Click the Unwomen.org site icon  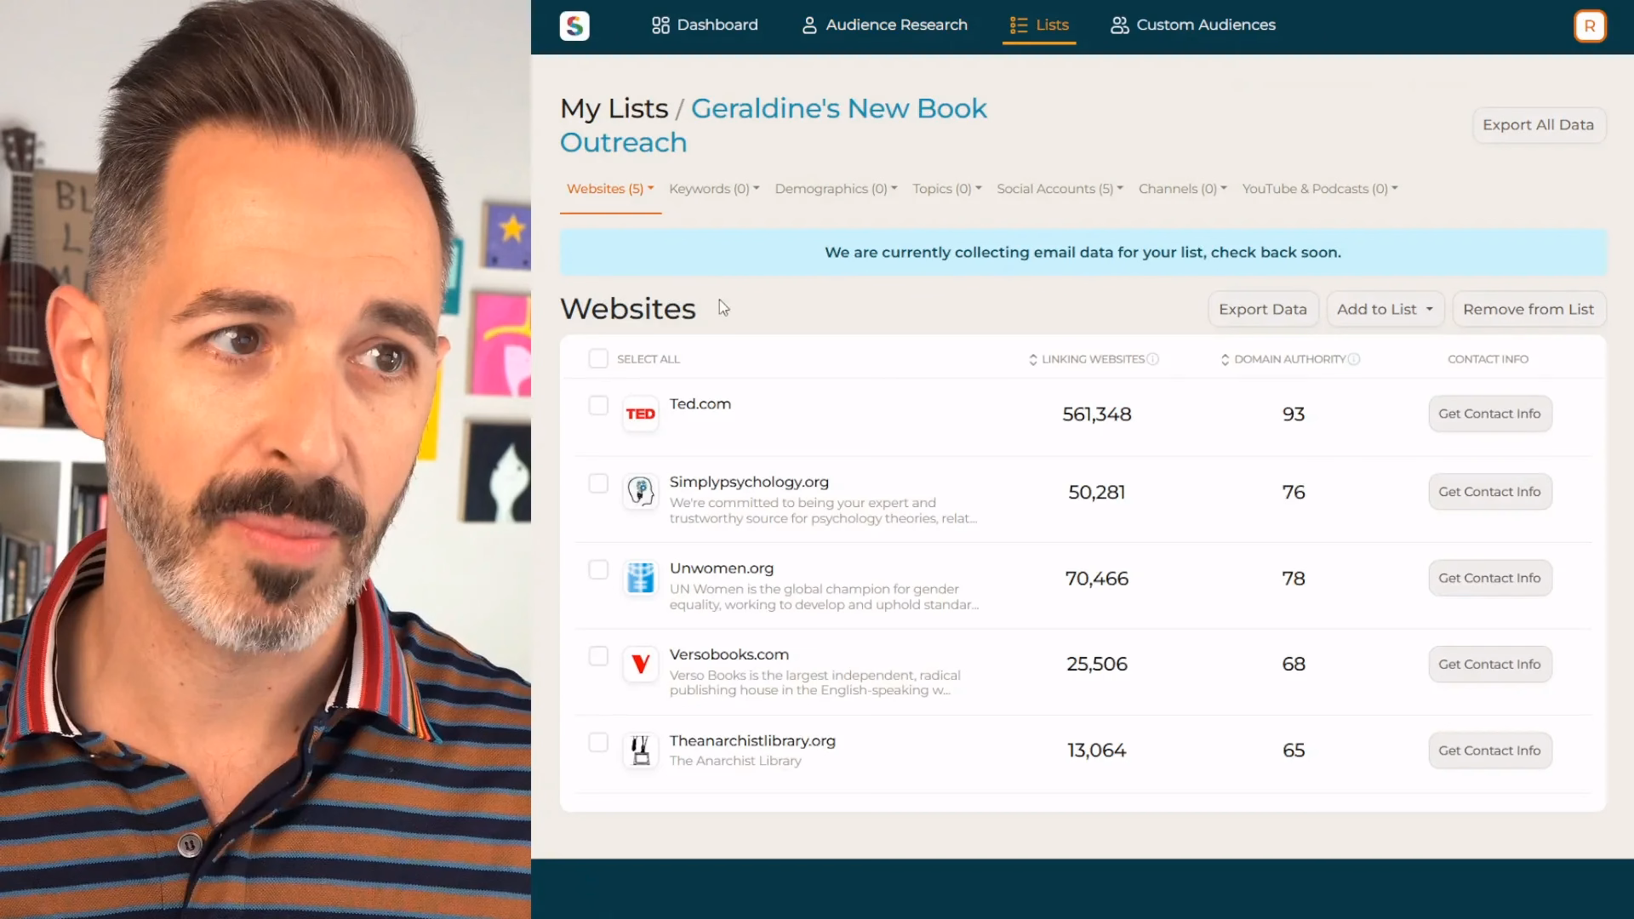coord(640,578)
